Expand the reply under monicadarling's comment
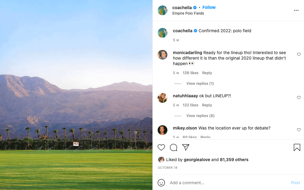This screenshot has height=190, width=304. coord(200,83)
